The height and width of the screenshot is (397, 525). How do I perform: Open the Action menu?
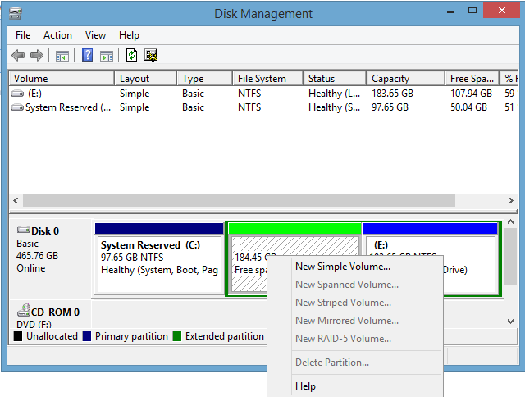57,35
